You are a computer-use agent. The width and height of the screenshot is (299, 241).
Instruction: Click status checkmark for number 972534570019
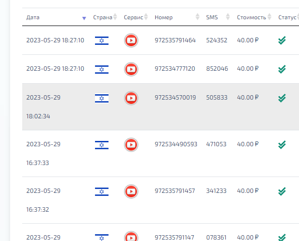tap(282, 98)
